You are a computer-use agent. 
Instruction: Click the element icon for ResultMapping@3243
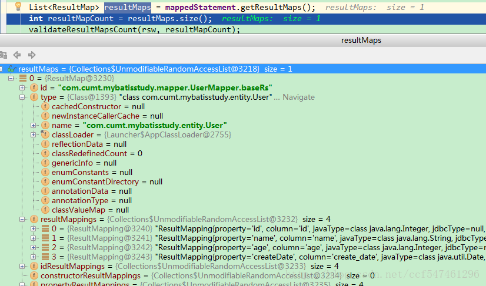click(45, 257)
